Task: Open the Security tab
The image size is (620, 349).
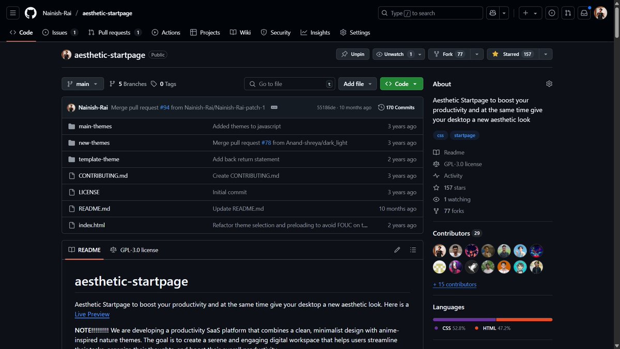Action: pos(276,33)
